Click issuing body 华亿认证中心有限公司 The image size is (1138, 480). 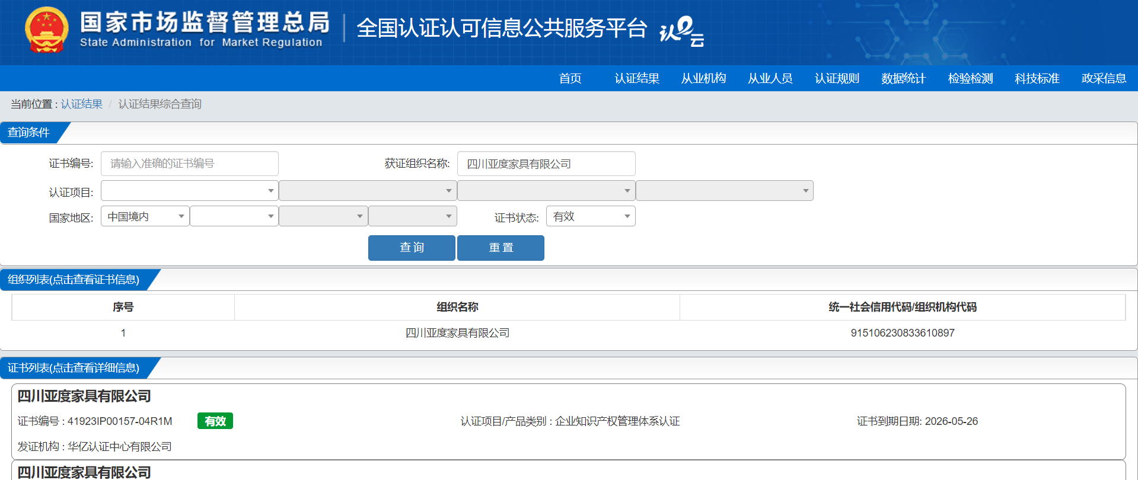[x=120, y=447]
